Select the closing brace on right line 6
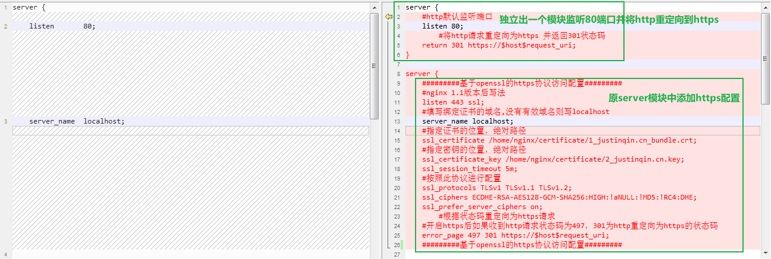 click(408, 55)
